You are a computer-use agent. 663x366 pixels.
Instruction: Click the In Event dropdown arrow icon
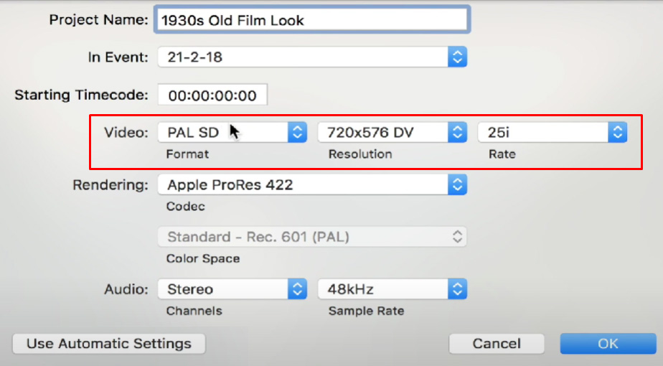pos(458,57)
